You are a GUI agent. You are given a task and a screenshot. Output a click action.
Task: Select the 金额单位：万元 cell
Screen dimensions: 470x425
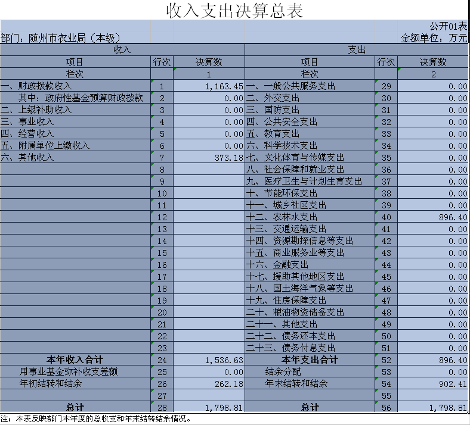tap(434, 38)
